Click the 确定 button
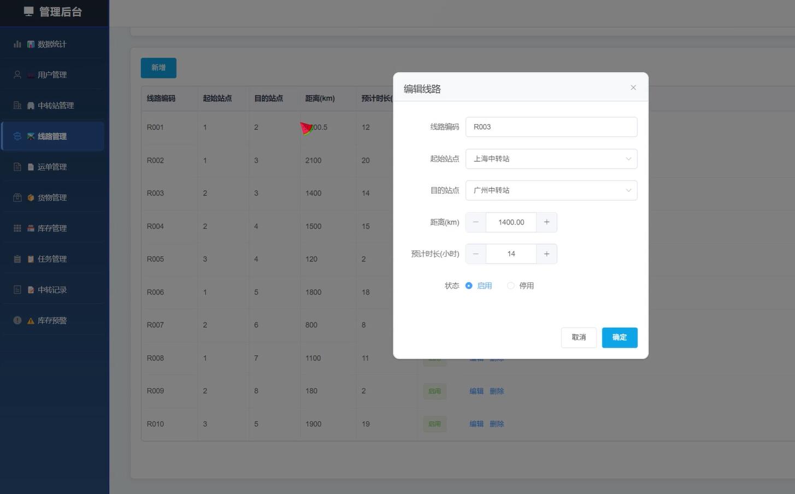This screenshot has width=795, height=494. 620,337
